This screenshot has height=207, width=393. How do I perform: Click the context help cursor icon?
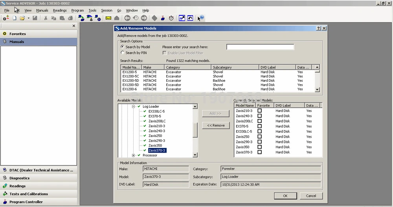coord(200,18)
